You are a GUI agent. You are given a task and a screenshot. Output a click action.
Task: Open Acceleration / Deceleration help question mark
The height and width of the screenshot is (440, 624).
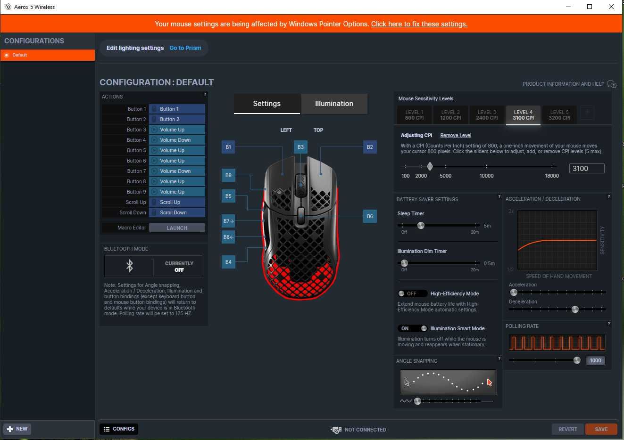click(609, 196)
